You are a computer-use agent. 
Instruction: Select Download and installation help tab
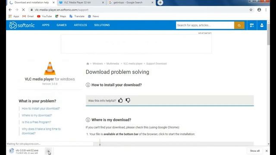(x=32, y=3)
